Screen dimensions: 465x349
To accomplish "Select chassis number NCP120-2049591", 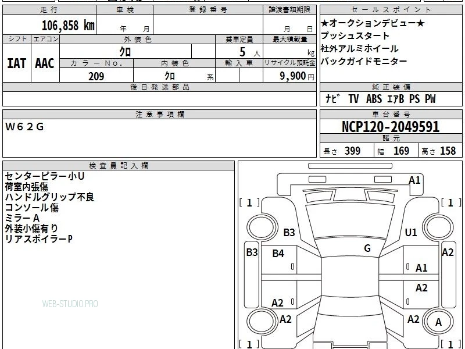I will [391, 127].
